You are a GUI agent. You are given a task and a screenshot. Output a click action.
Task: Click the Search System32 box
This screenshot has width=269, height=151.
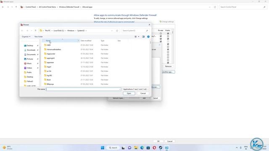[x=135, y=31]
